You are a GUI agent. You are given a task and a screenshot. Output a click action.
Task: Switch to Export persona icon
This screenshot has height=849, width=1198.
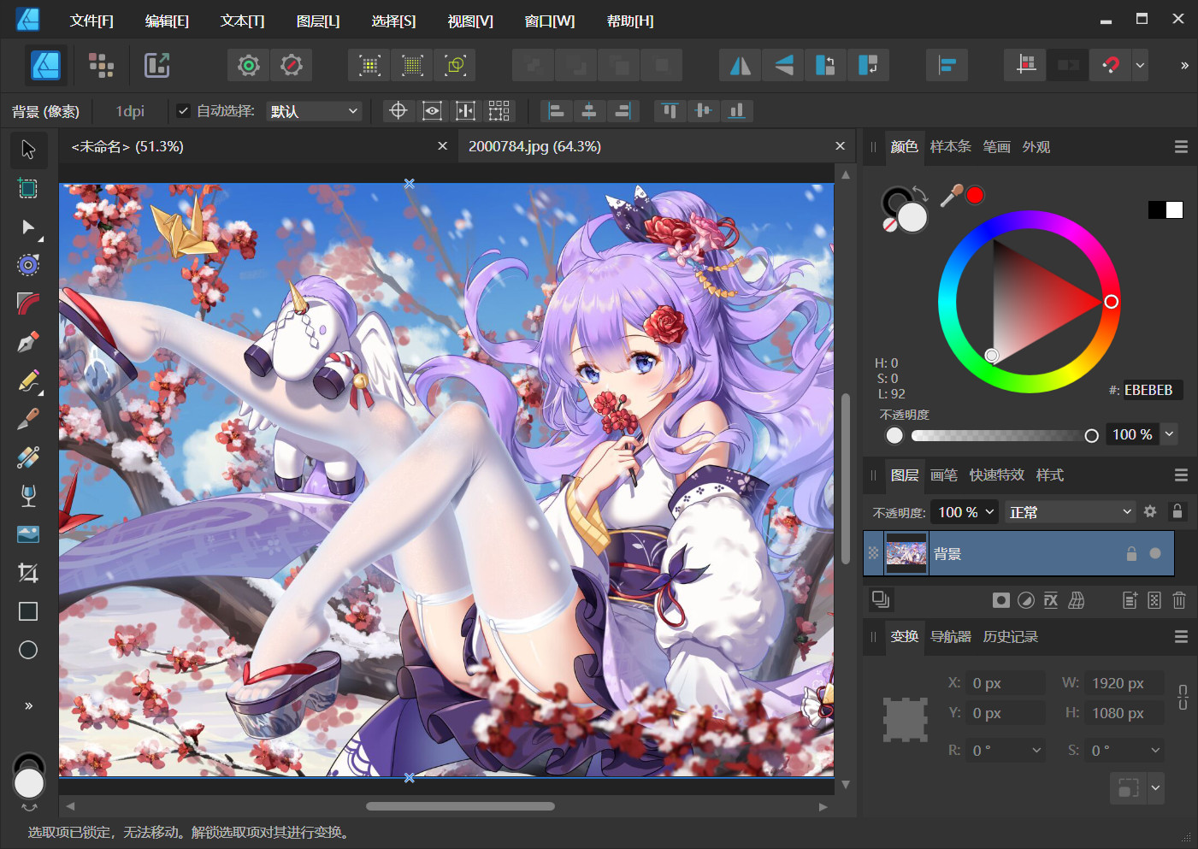(156, 65)
